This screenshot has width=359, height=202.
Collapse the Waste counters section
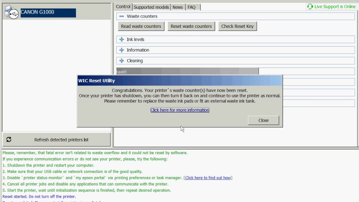click(x=121, y=16)
